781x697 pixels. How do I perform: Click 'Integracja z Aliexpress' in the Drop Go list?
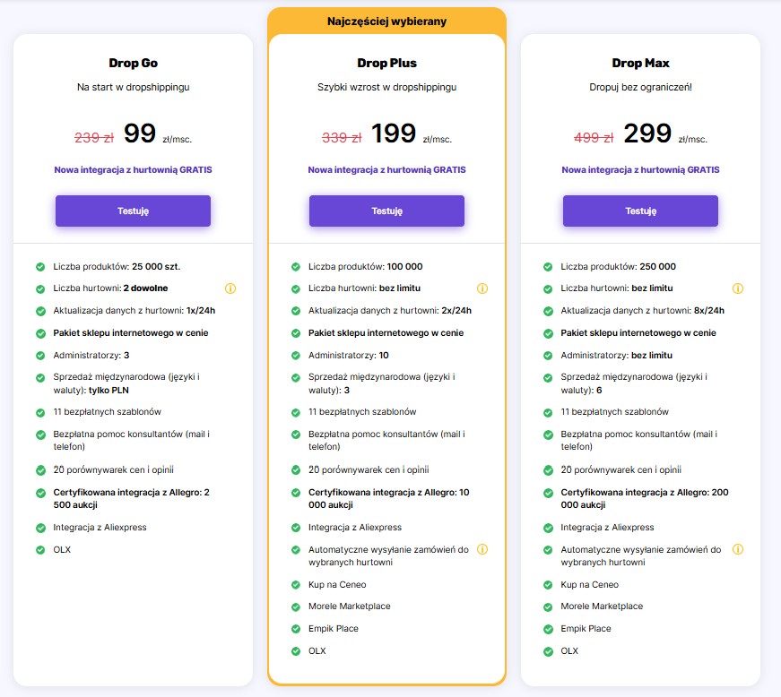[x=100, y=528]
